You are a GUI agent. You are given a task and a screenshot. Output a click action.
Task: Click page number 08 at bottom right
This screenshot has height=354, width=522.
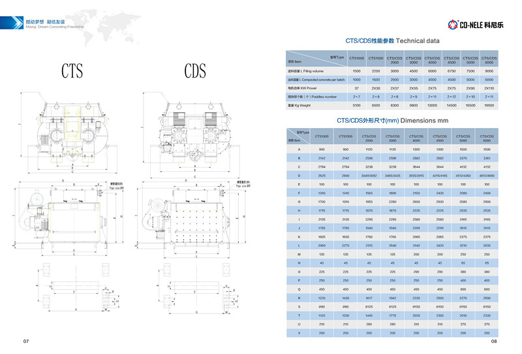pyautogui.click(x=494, y=341)
